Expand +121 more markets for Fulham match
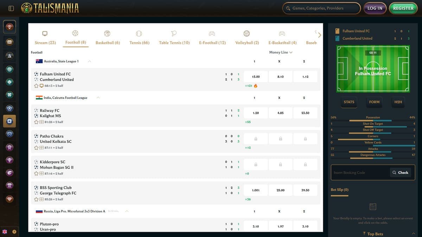This screenshot has height=237, width=422. click(x=249, y=86)
